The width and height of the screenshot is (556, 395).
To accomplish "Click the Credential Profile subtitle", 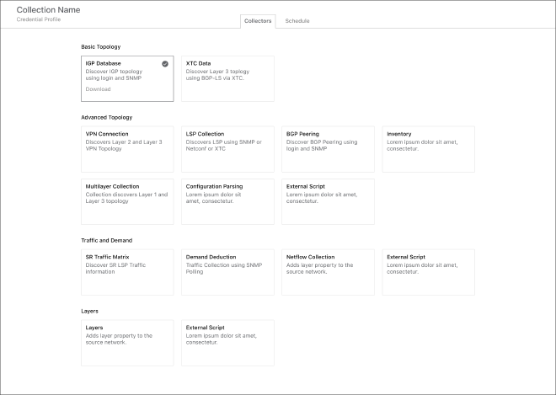I will click(38, 19).
